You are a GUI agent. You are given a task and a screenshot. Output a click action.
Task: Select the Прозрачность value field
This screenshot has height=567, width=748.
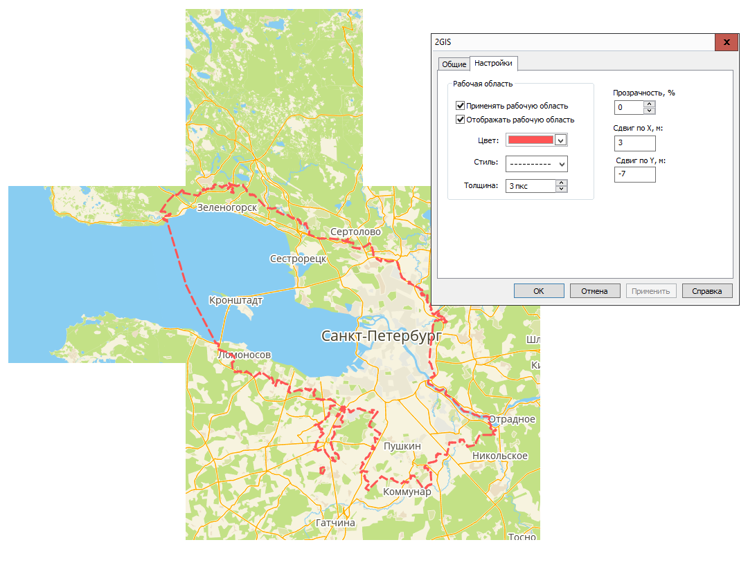coord(628,108)
